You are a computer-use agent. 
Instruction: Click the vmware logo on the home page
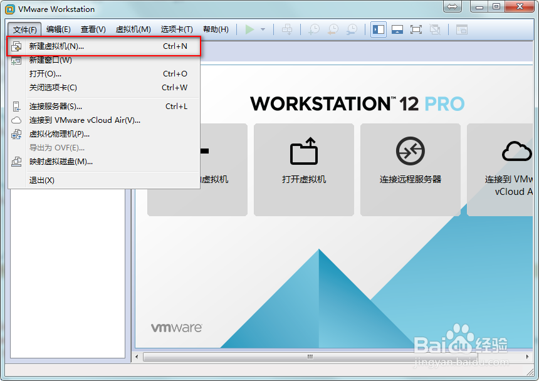tap(176, 328)
